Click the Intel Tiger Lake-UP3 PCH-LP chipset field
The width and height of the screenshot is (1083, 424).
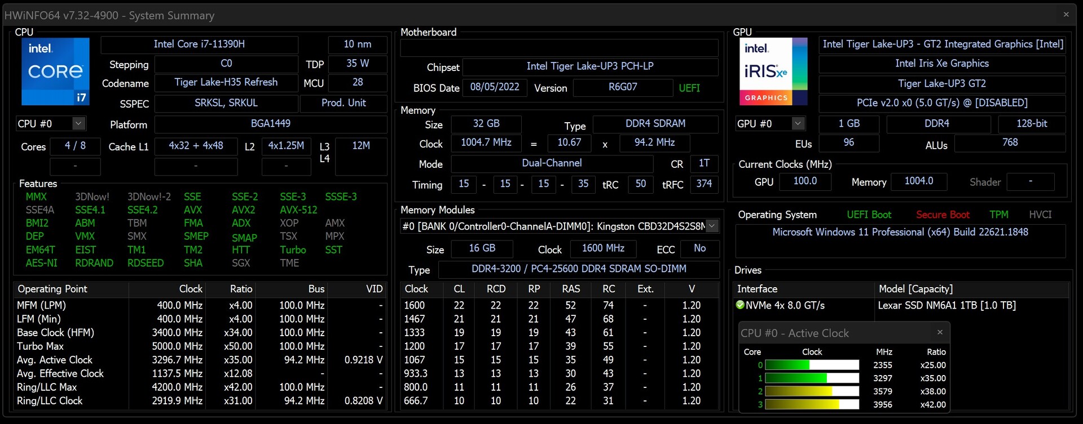click(590, 66)
